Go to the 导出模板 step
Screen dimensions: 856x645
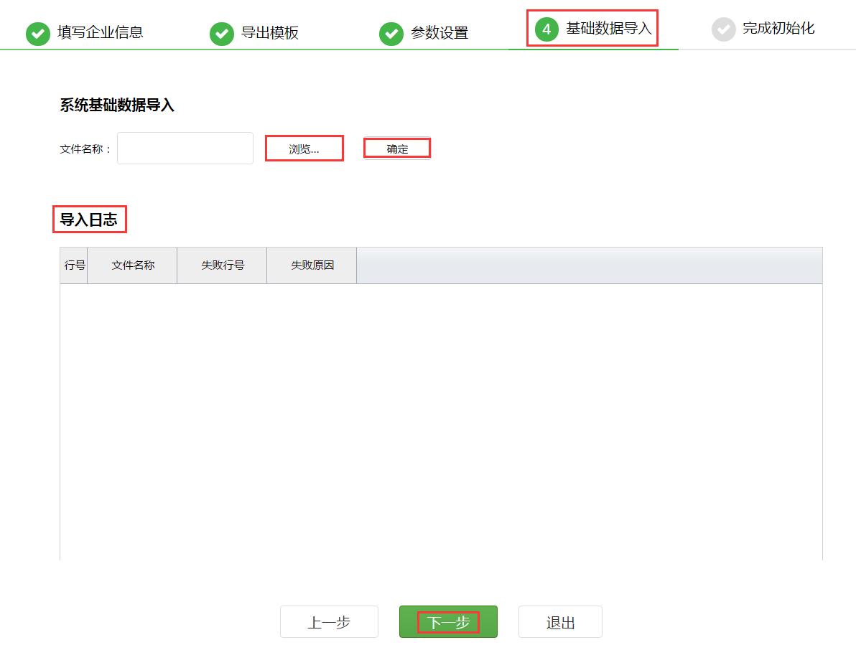(270, 33)
